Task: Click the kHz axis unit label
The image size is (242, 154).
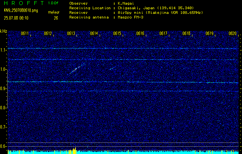Action: pos(3,31)
